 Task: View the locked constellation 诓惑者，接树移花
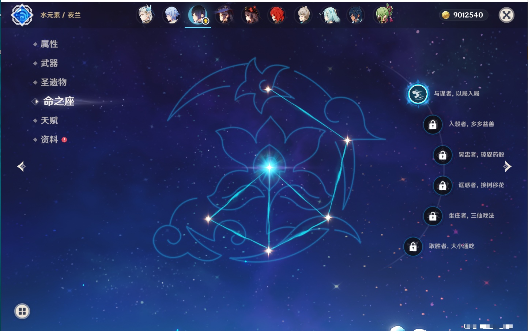[443, 185]
